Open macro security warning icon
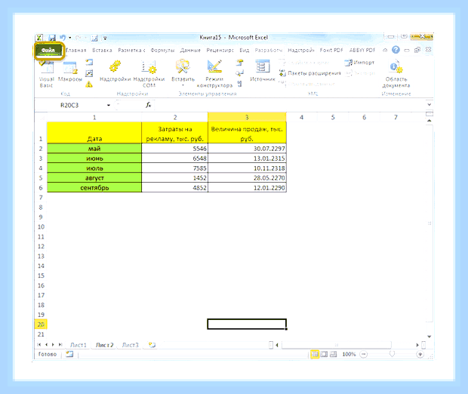The image size is (468, 394). point(89,85)
